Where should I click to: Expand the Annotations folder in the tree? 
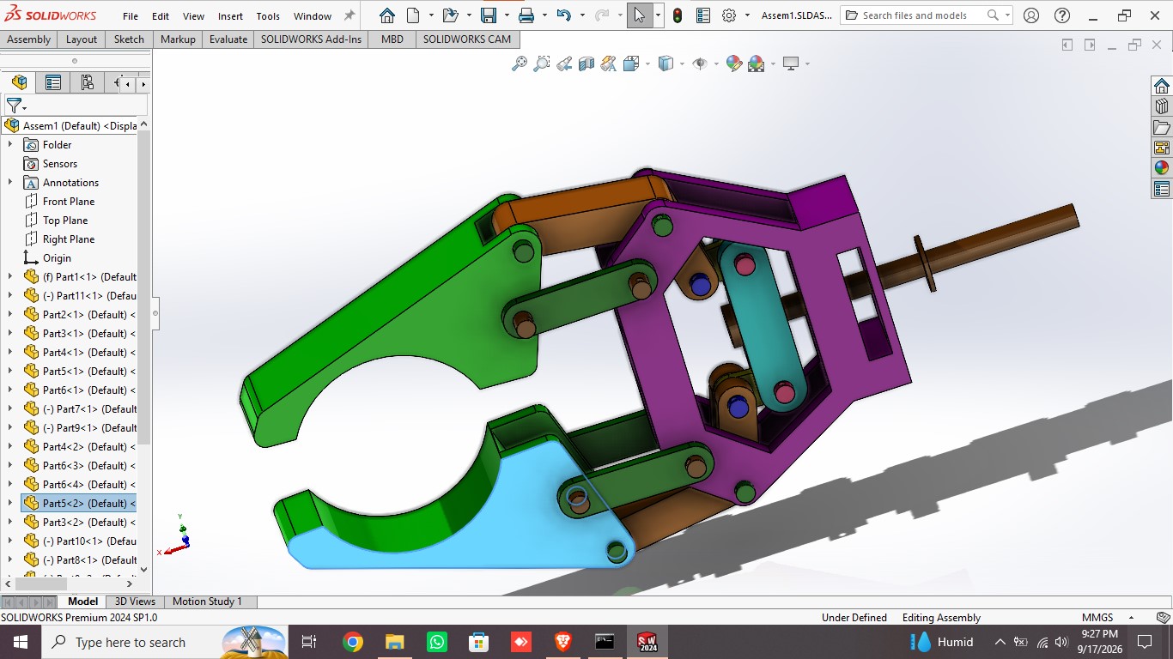pyautogui.click(x=10, y=183)
